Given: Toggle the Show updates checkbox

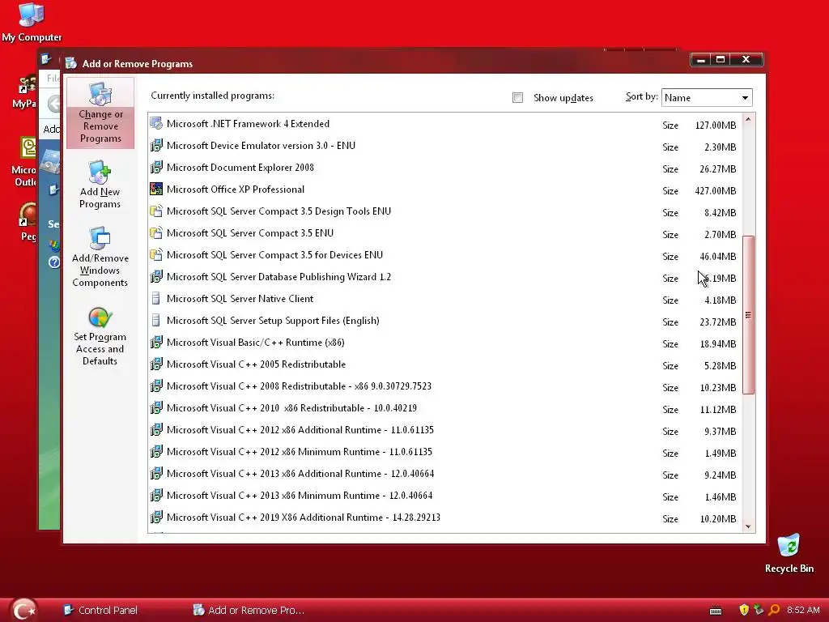Looking at the screenshot, I should point(517,97).
